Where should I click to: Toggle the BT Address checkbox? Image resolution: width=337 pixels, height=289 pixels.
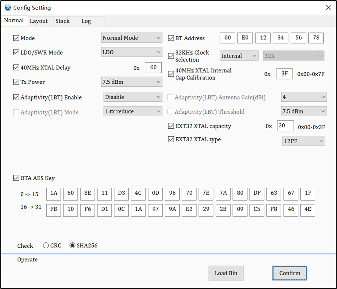click(x=171, y=38)
